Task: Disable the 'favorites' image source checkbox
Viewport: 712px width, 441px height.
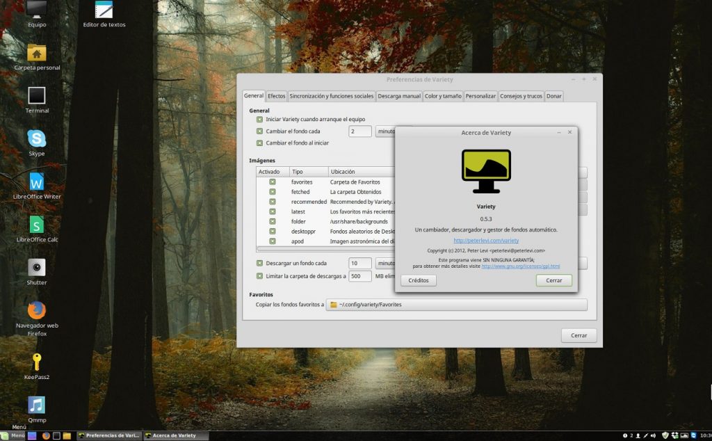Action: click(x=273, y=182)
